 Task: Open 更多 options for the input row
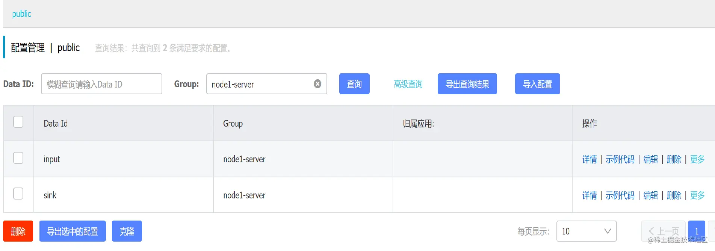(x=697, y=159)
